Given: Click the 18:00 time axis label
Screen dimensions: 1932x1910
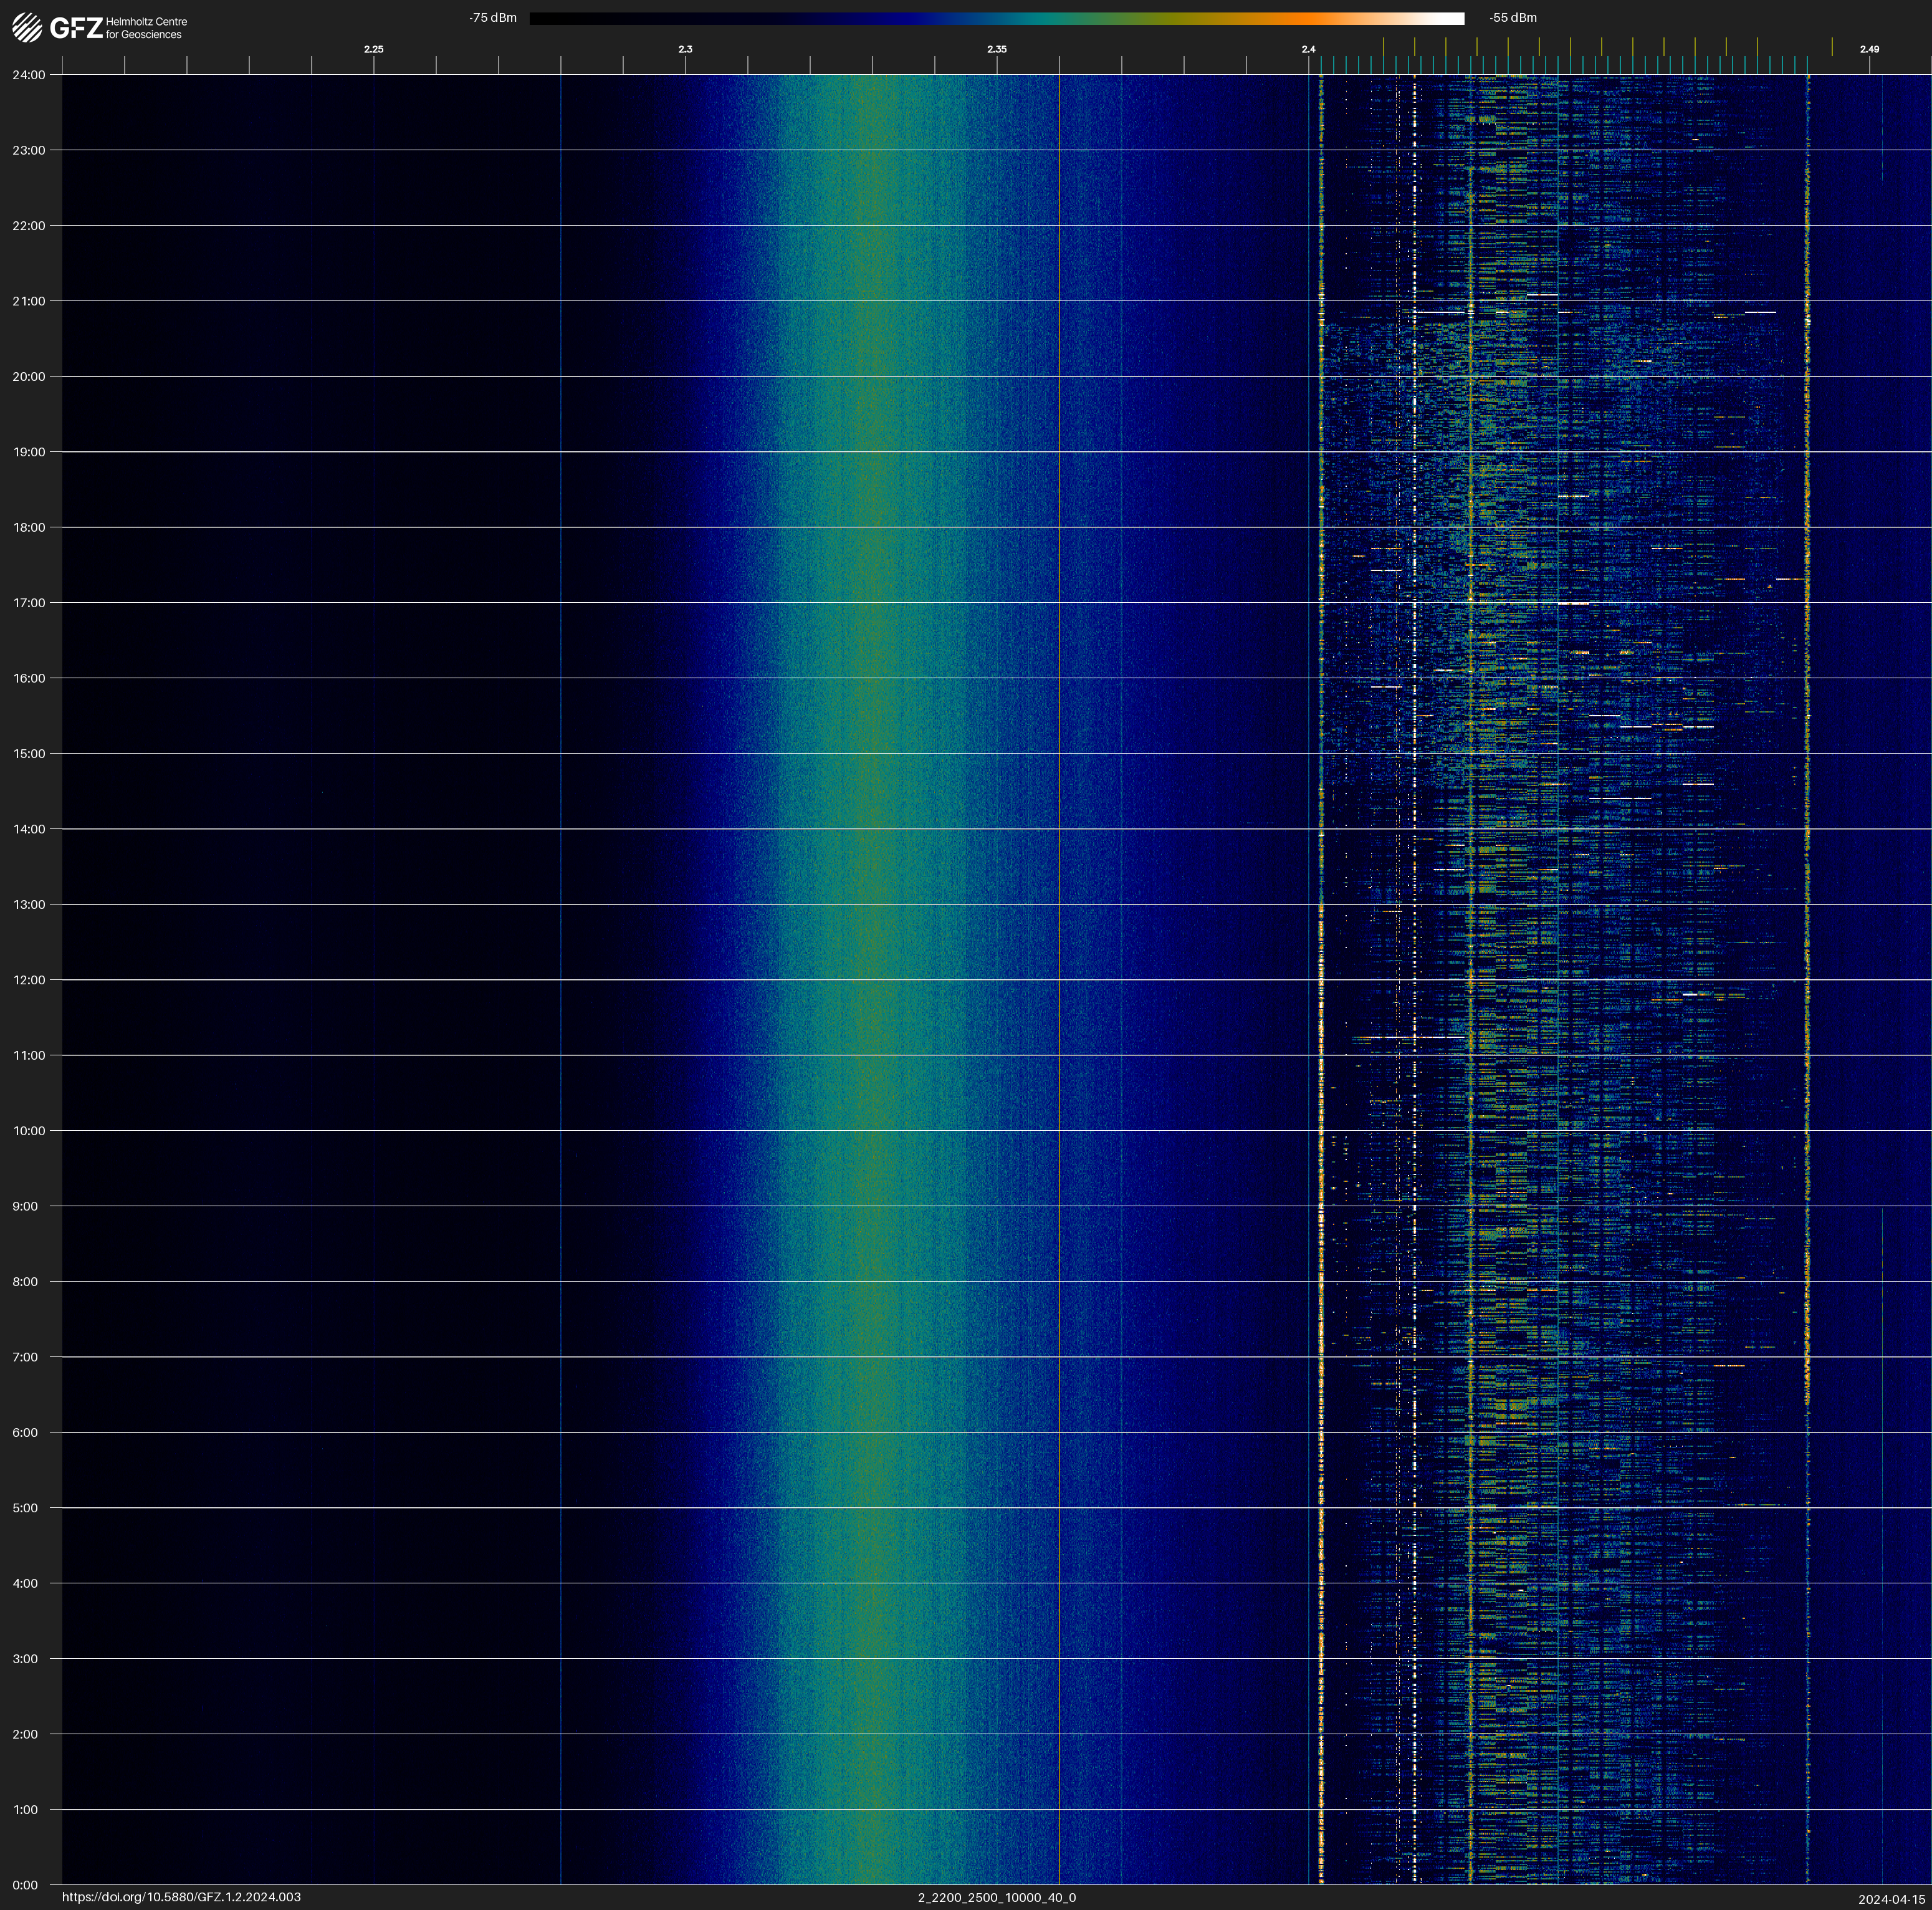Looking at the screenshot, I should 29,527.
